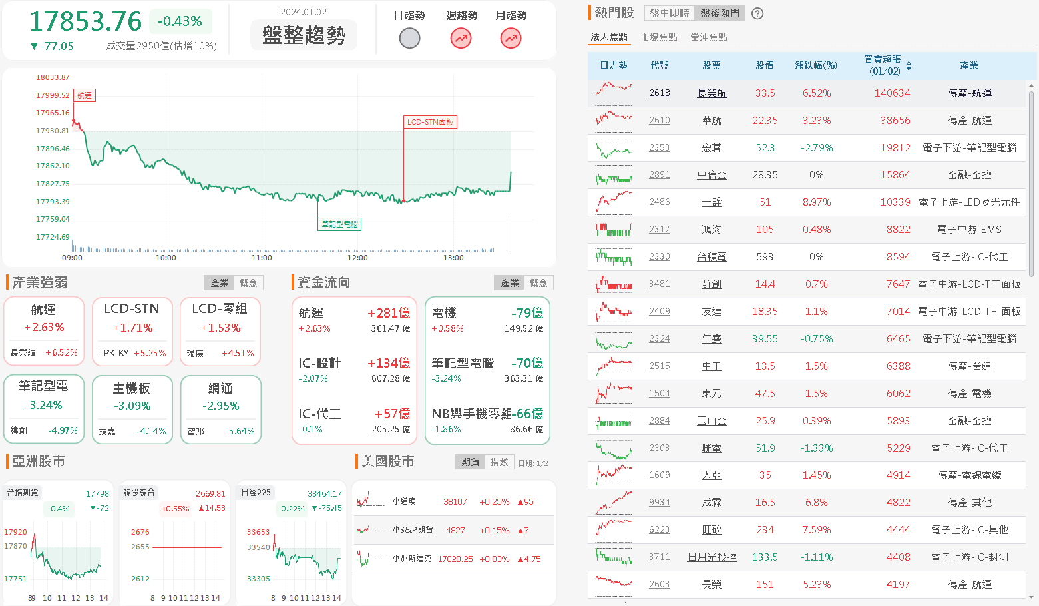Click the hot stocks list scrollbar

click(x=1032, y=183)
